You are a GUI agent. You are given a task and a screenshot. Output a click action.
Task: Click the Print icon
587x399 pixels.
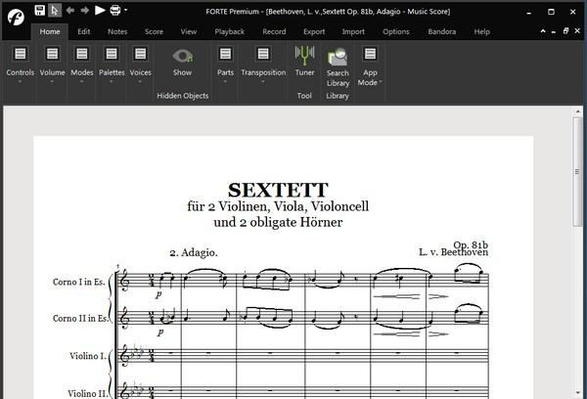tap(115, 10)
